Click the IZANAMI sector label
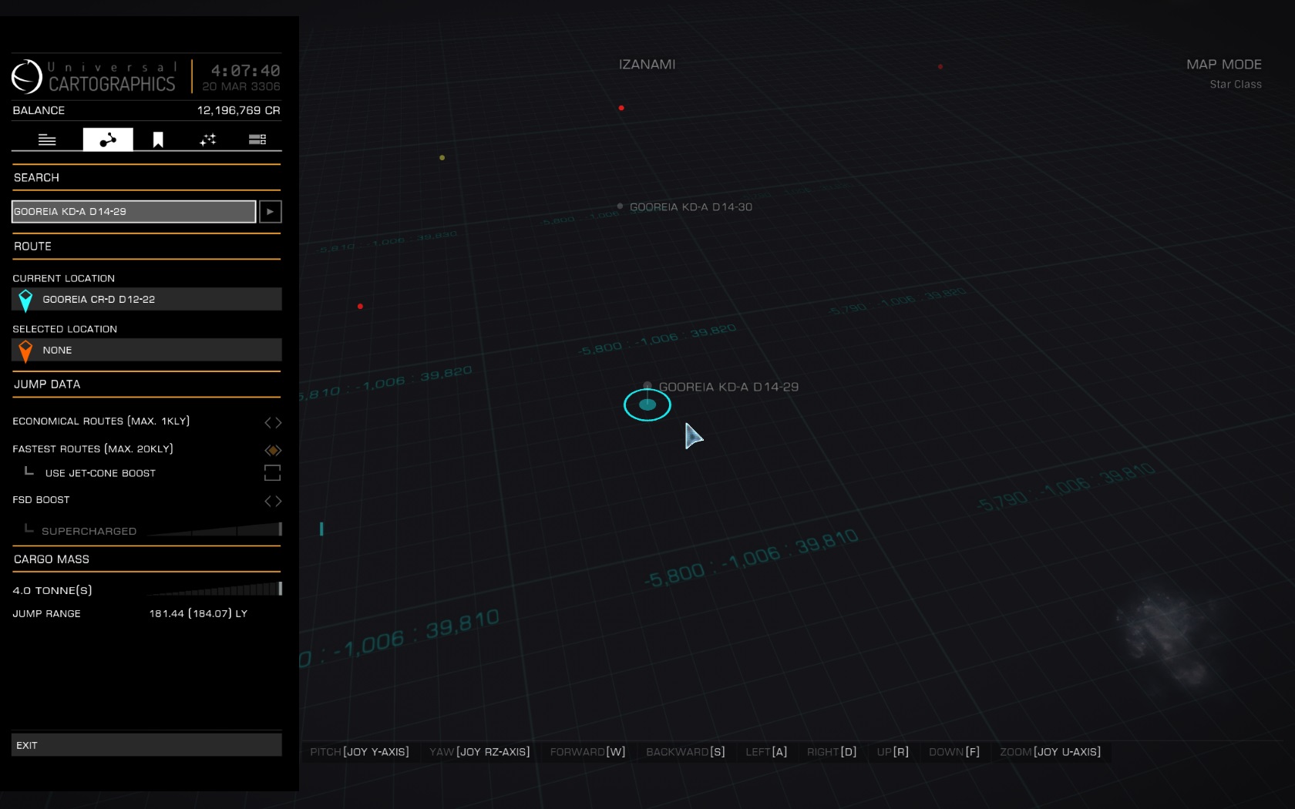The image size is (1295, 809). tap(647, 65)
